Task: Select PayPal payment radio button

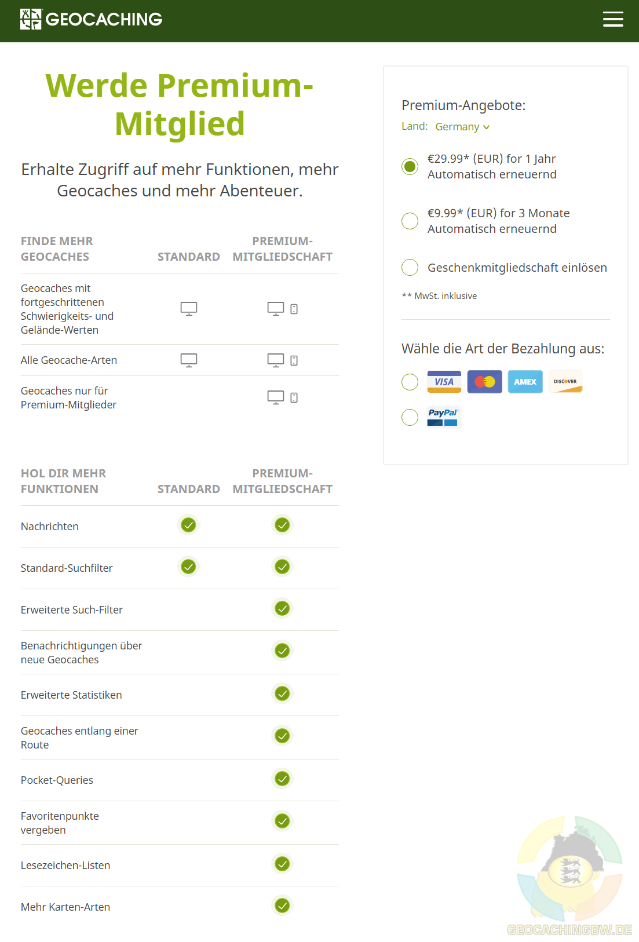Action: click(x=410, y=417)
